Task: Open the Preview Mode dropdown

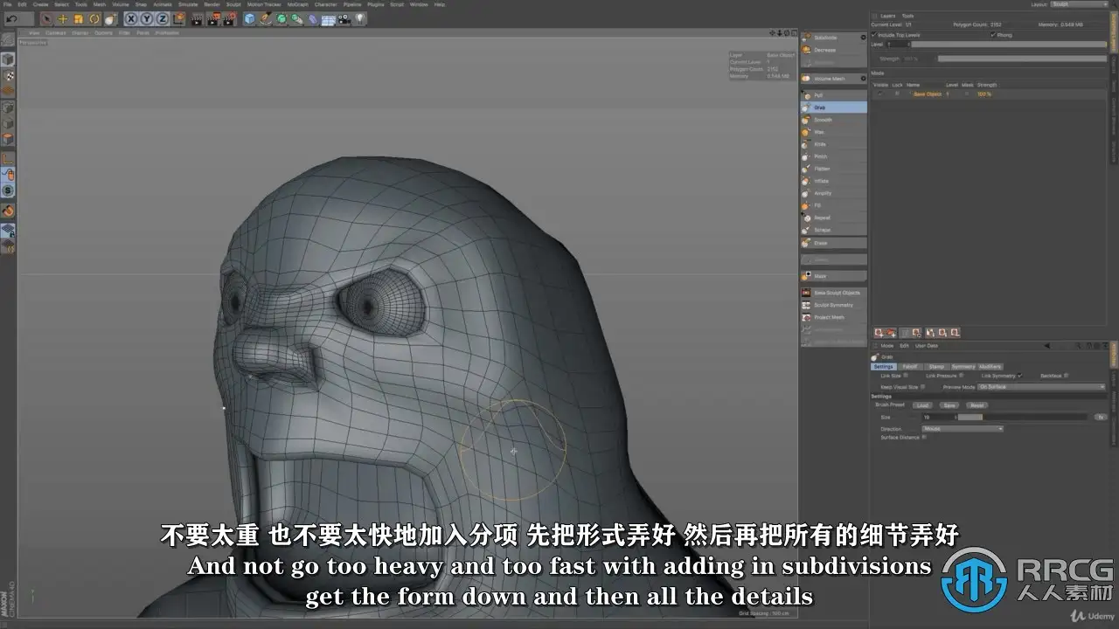Action: coord(1040,386)
